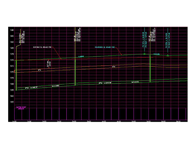Viewport: 196px width, 148px height.
Task: Select the orange pipe end cap at left
Action: 15,71
